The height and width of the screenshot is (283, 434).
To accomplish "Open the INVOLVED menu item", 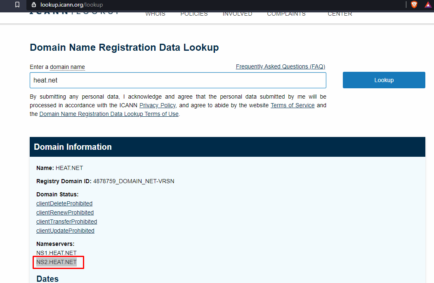I will point(238,14).
